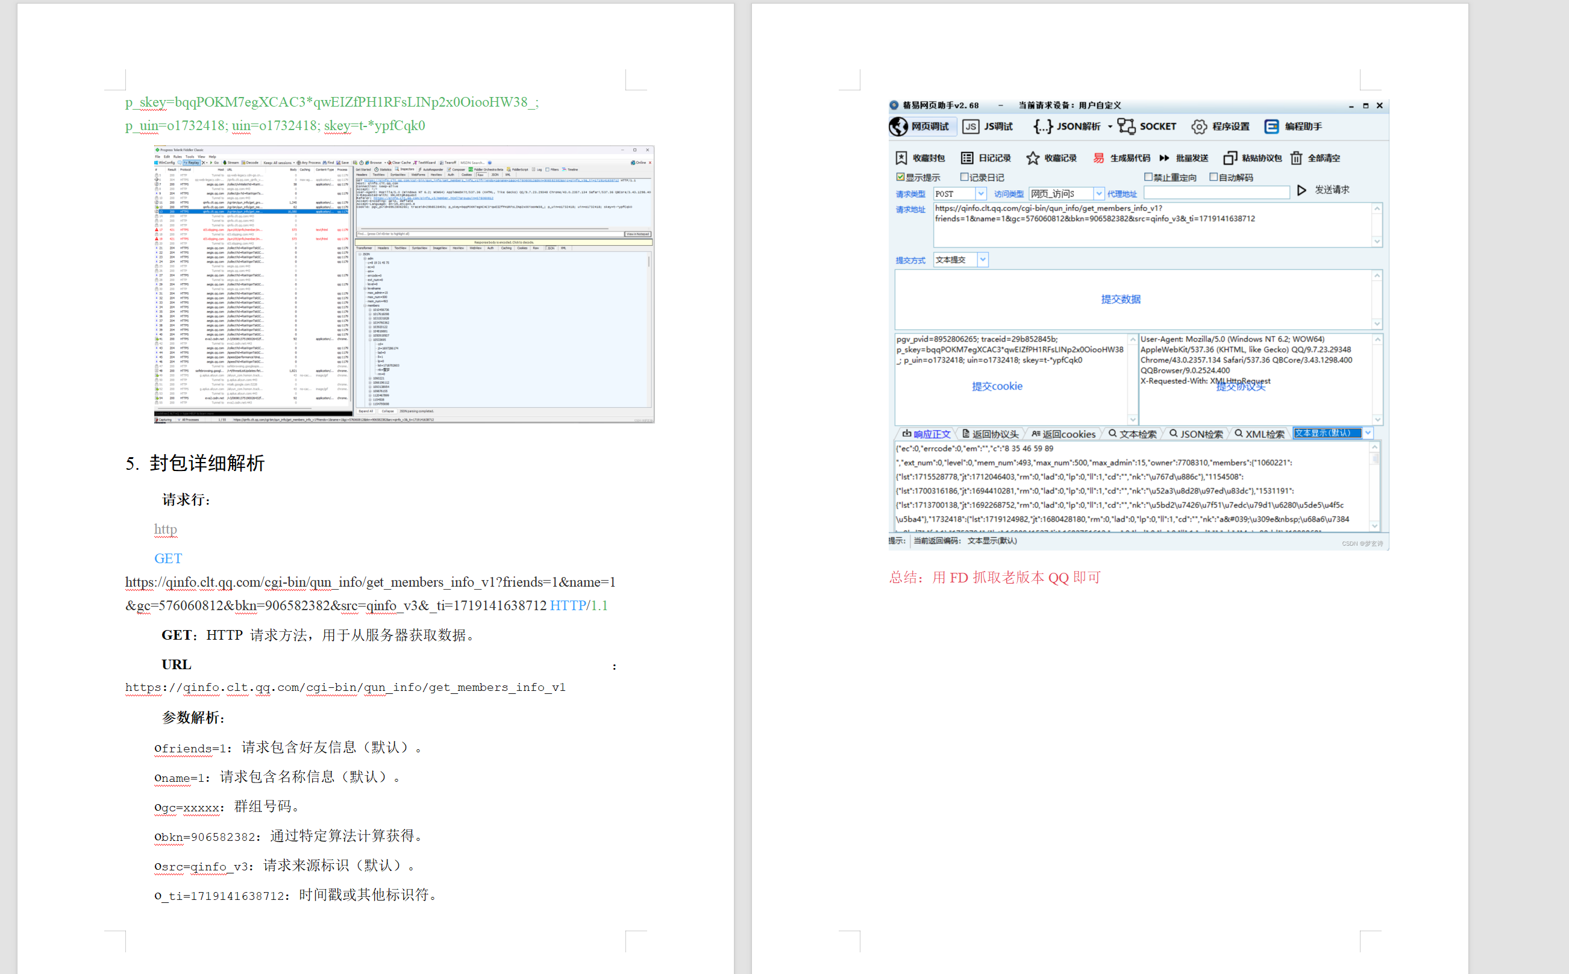Click Replay in the Fiddler toolbar
The height and width of the screenshot is (974, 1569).
(x=192, y=163)
